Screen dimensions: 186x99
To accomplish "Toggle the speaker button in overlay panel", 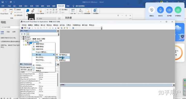I will pos(169,10).
